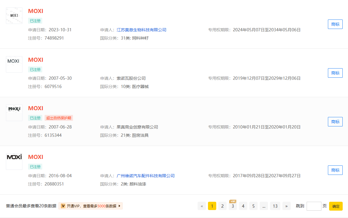Expand the 开通VIP upgrade banner
Viewport: 348px width, 218px height.
pyautogui.click(x=90, y=206)
